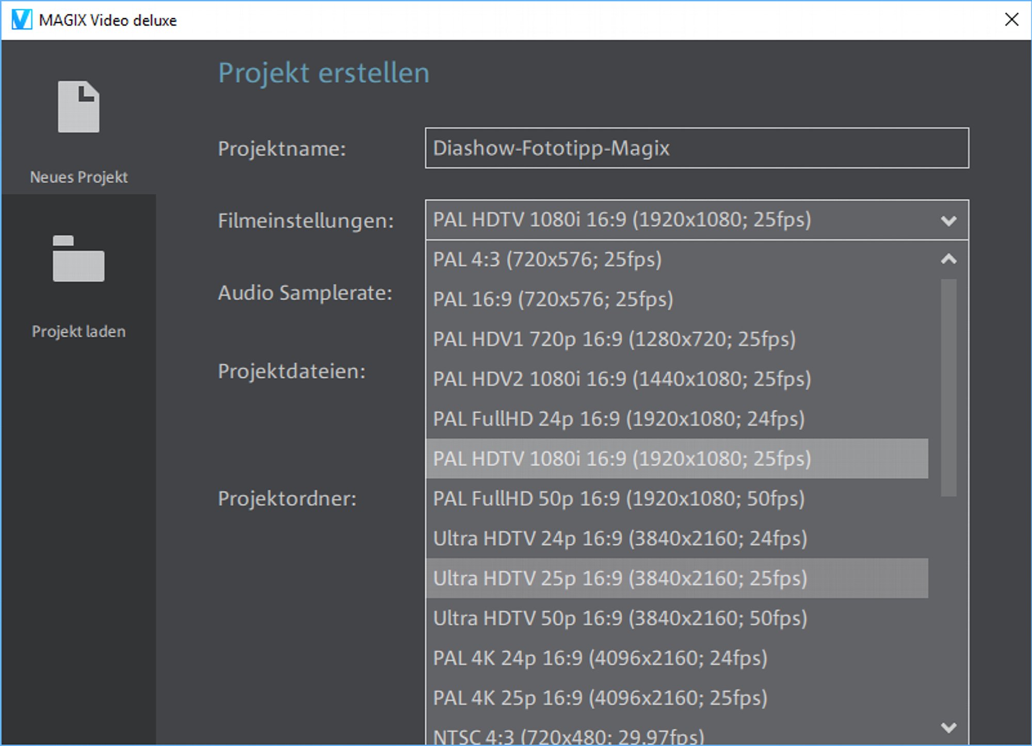Close the MAGIX Video deluxe dialog
The width and height of the screenshot is (1032, 746).
tap(1011, 20)
